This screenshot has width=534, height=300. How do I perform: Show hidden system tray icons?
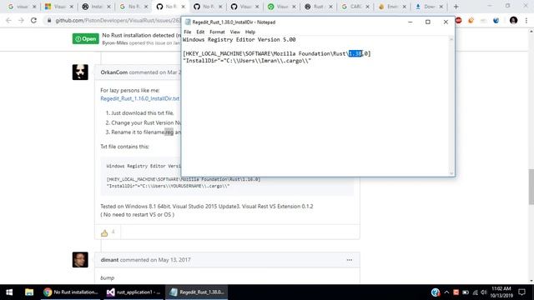point(447,292)
